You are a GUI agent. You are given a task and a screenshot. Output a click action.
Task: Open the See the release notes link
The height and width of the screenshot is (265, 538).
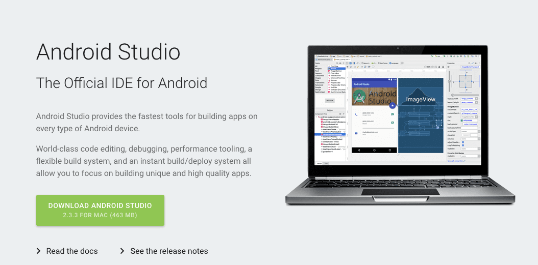[169, 251]
